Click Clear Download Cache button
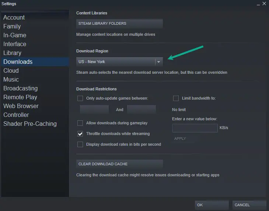This screenshot has height=211, width=269. (x=119, y=164)
